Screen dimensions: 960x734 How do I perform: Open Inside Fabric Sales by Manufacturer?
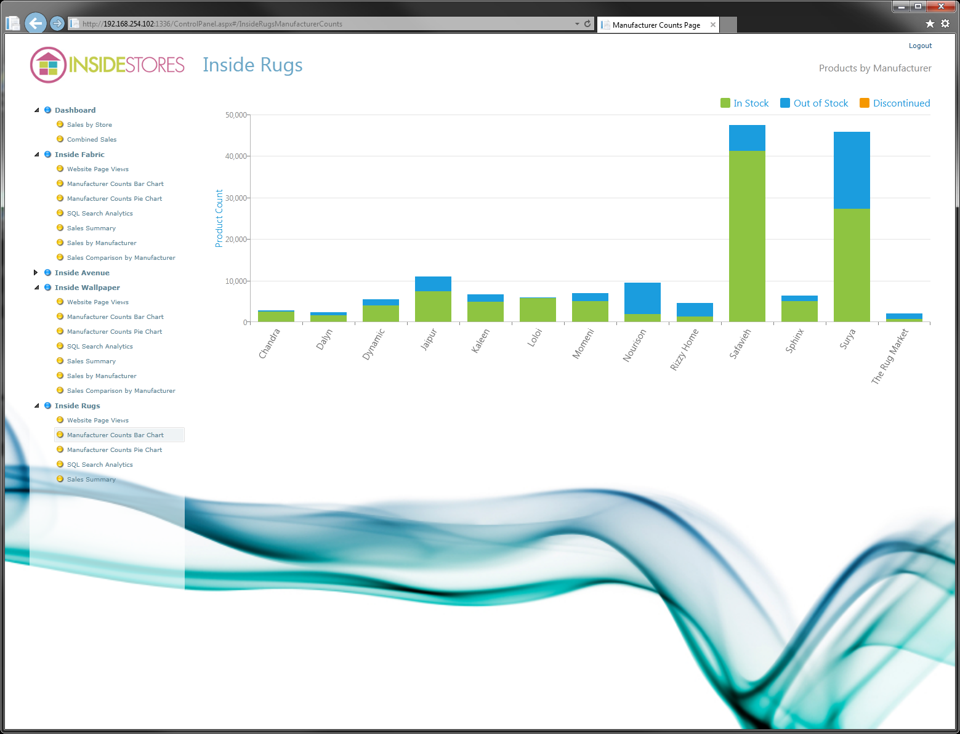pyautogui.click(x=102, y=243)
